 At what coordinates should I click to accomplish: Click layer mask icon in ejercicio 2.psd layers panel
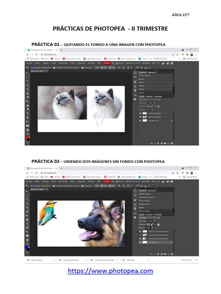[162, 254]
